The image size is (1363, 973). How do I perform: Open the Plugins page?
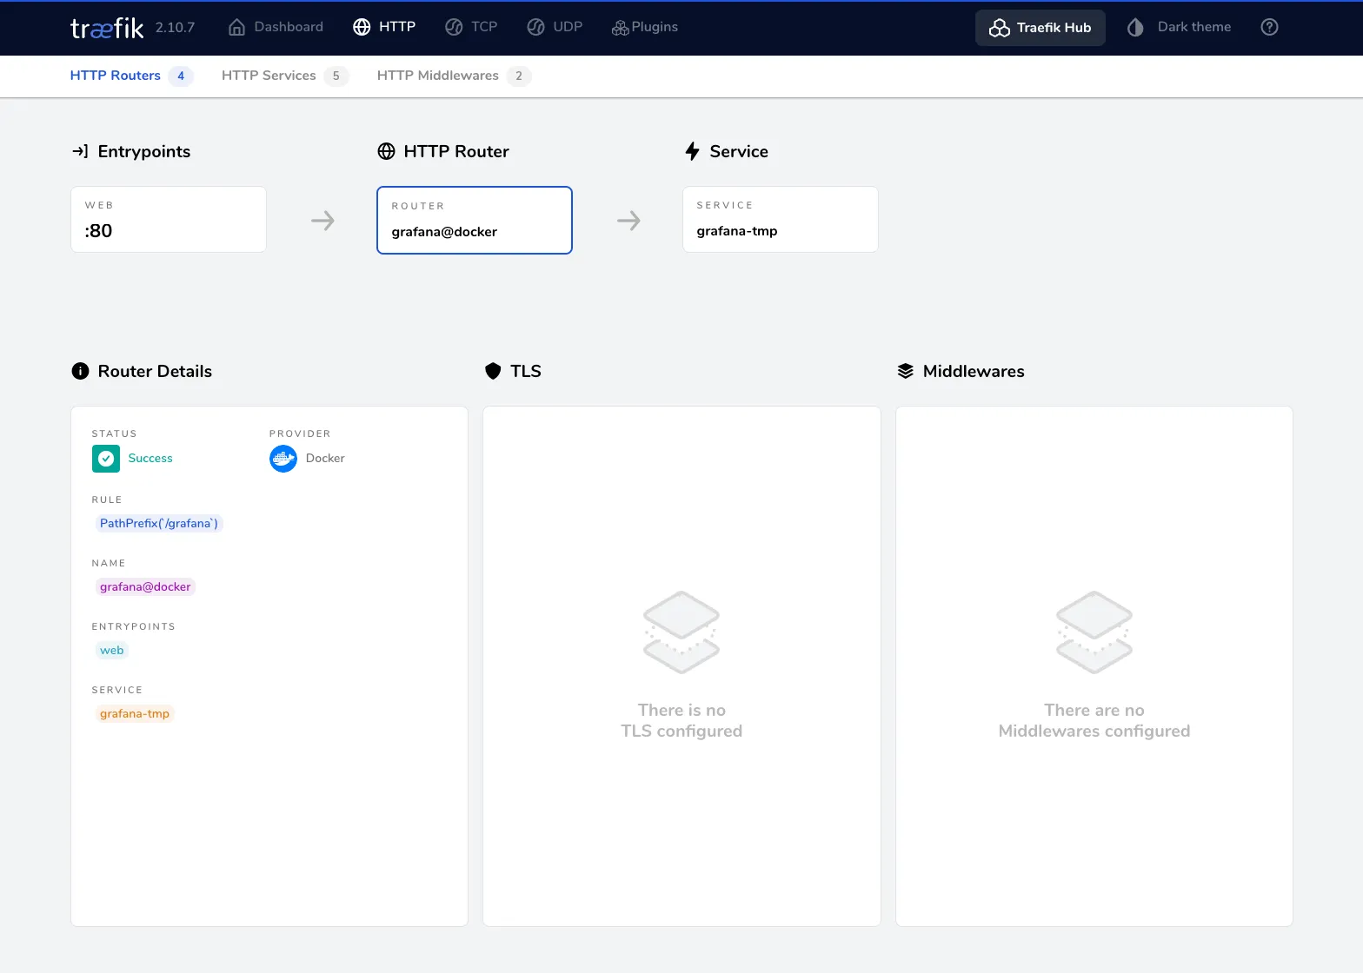coord(644,27)
